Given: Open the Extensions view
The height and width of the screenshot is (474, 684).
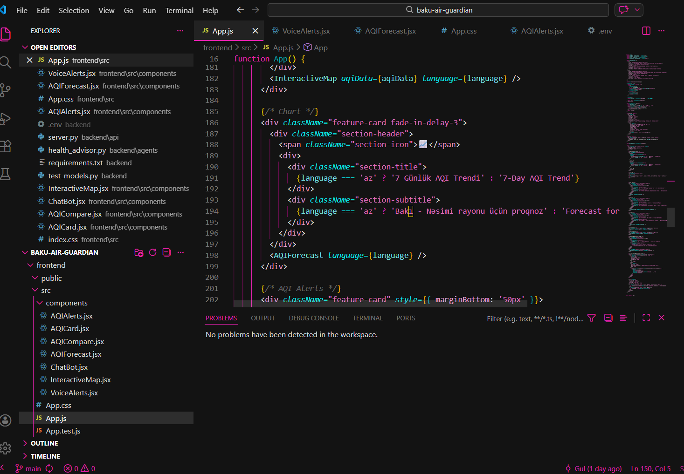Looking at the screenshot, I should pos(6,146).
